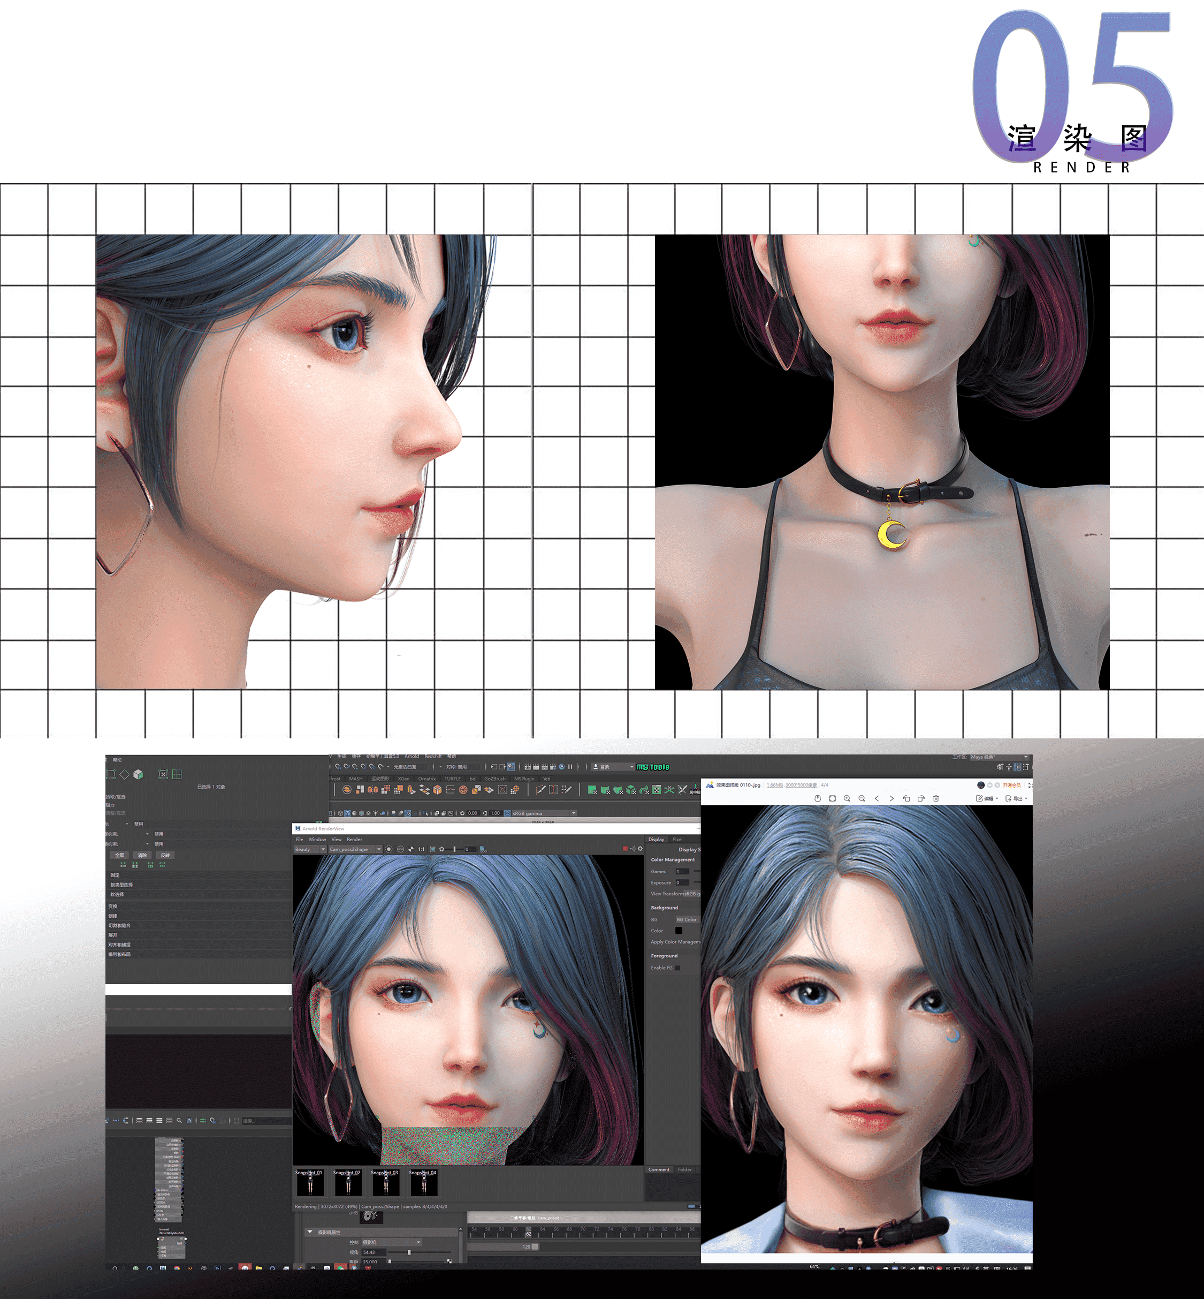Click the 清除 button
This screenshot has width=1204, height=1299.
(143, 855)
